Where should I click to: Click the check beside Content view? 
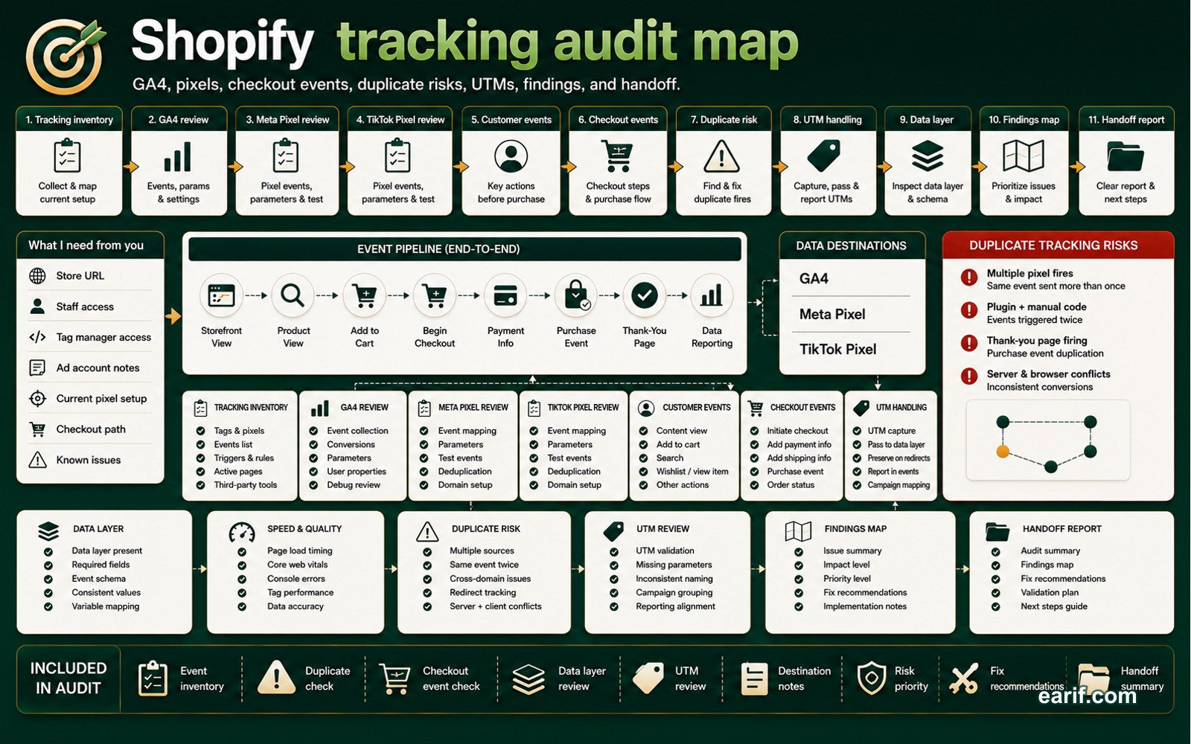pyautogui.click(x=642, y=431)
